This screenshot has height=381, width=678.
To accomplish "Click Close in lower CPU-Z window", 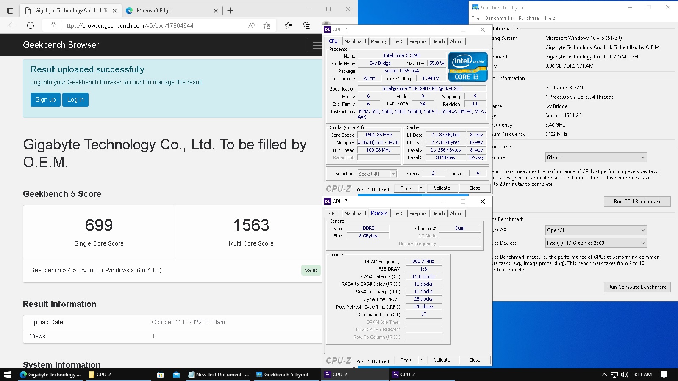I will (x=475, y=360).
